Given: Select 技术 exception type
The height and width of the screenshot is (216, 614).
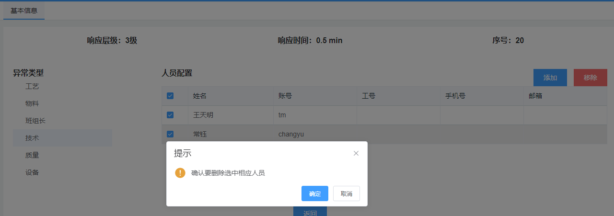Looking at the screenshot, I should (x=32, y=138).
